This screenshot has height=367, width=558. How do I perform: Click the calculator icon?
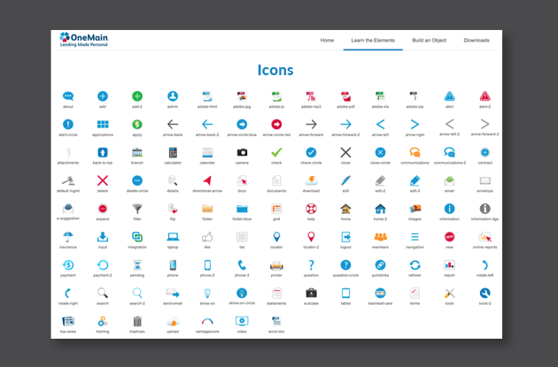[x=172, y=152]
